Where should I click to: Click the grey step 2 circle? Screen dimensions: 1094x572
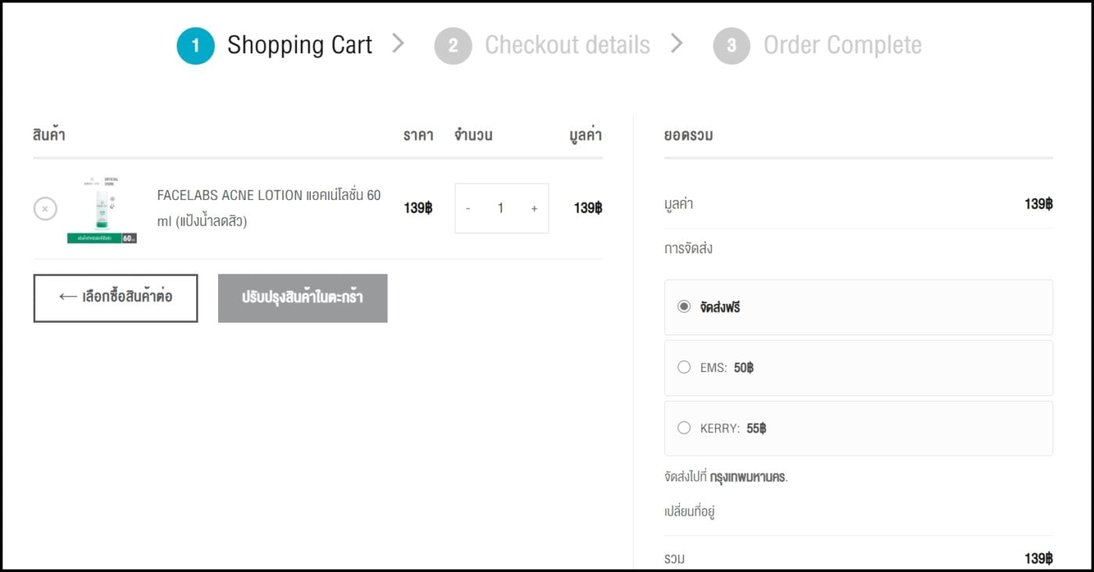click(452, 45)
